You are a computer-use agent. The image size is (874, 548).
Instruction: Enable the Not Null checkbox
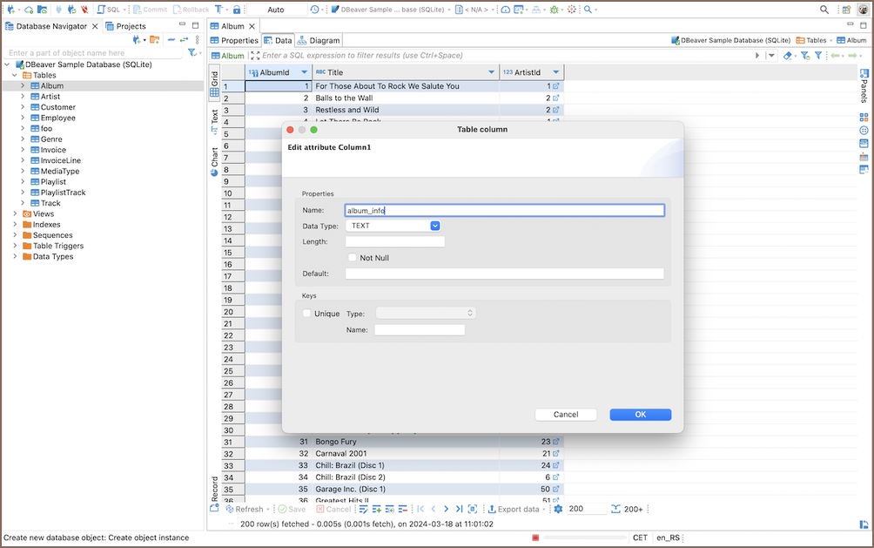click(353, 258)
